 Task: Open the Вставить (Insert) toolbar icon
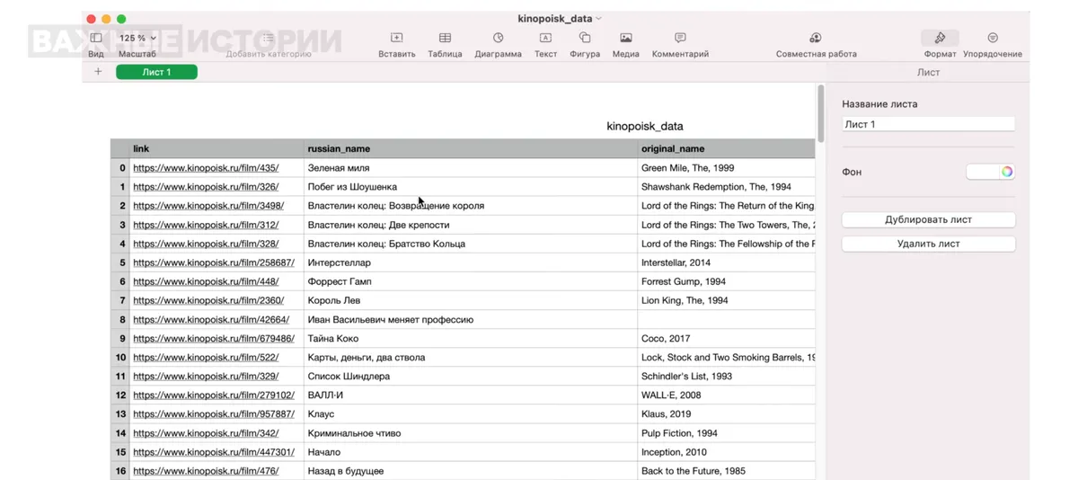tap(396, 38)
